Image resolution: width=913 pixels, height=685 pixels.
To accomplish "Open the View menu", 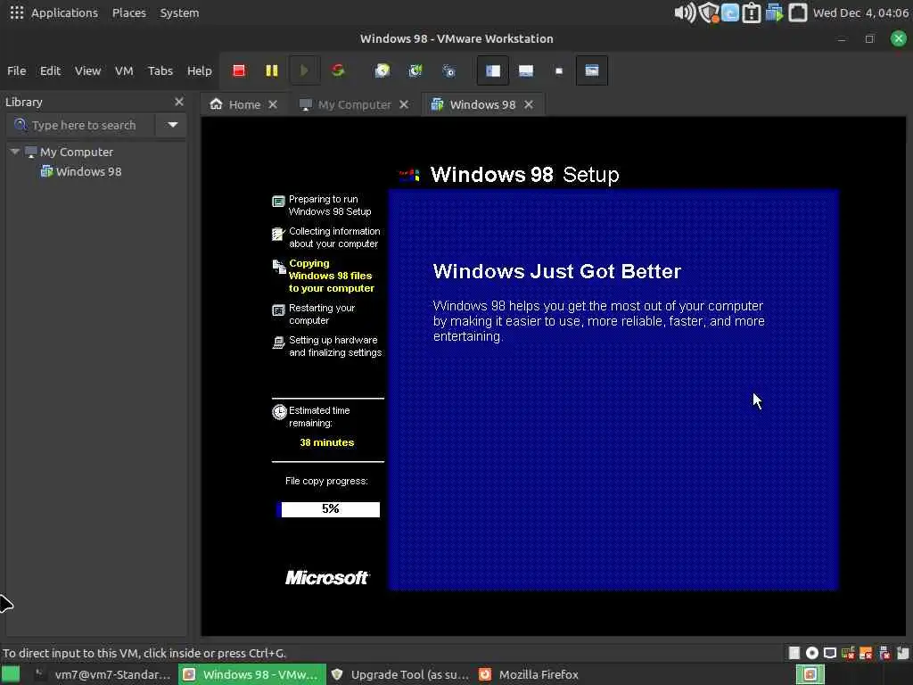I will (87, 70).
